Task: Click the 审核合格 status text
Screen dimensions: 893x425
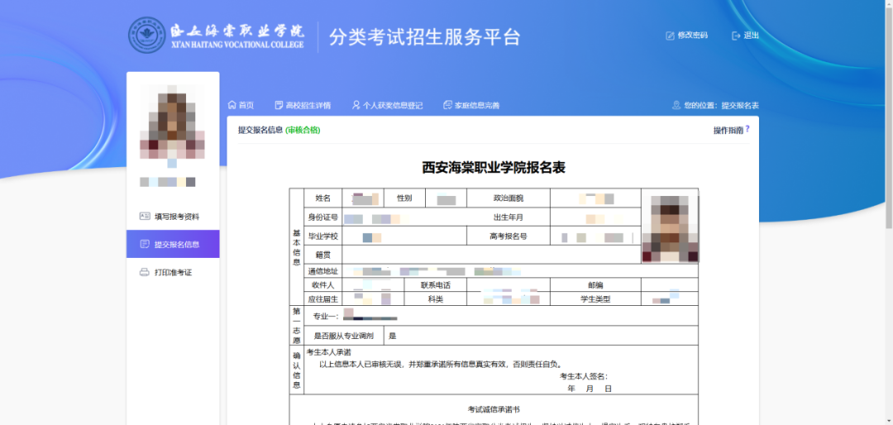Action: point(303,130)
